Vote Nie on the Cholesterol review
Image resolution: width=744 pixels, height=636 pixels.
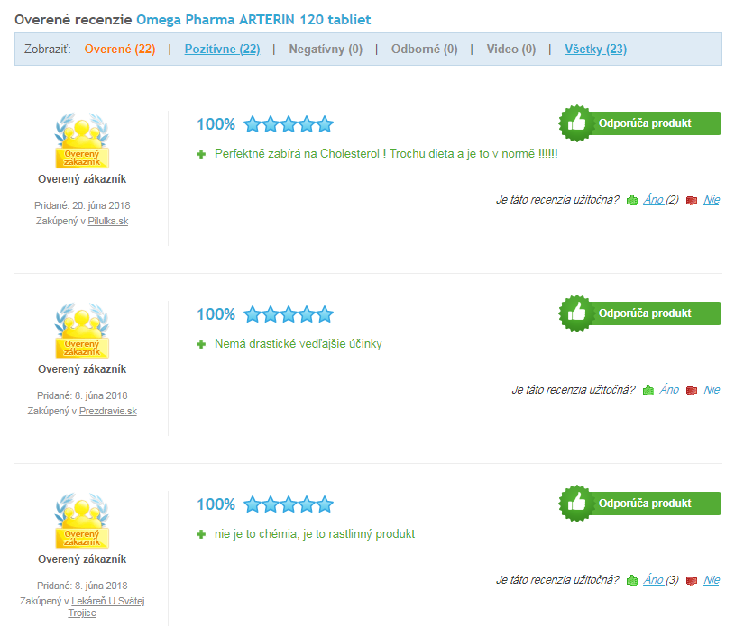point(712,200)
